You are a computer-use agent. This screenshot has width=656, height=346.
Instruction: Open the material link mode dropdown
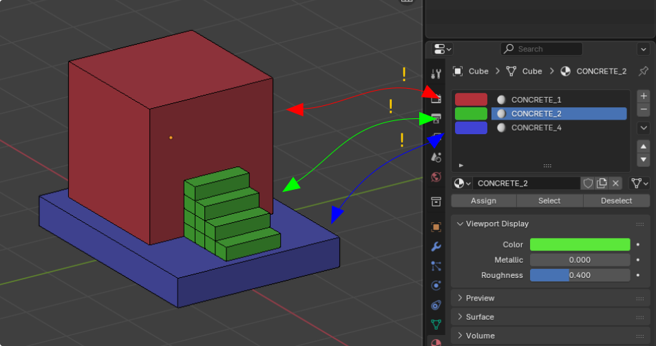(x=640, y=183)
